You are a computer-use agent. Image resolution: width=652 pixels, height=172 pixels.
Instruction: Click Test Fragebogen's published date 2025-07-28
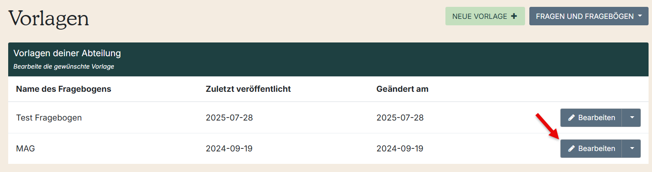point(229,118)
